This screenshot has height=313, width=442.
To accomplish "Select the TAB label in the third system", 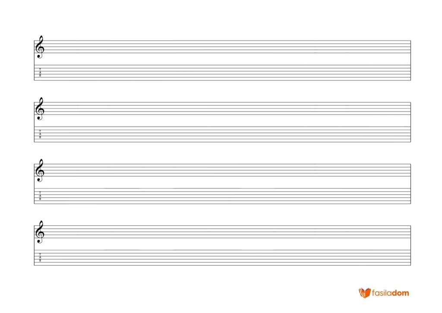I will (x=40, y=195).
